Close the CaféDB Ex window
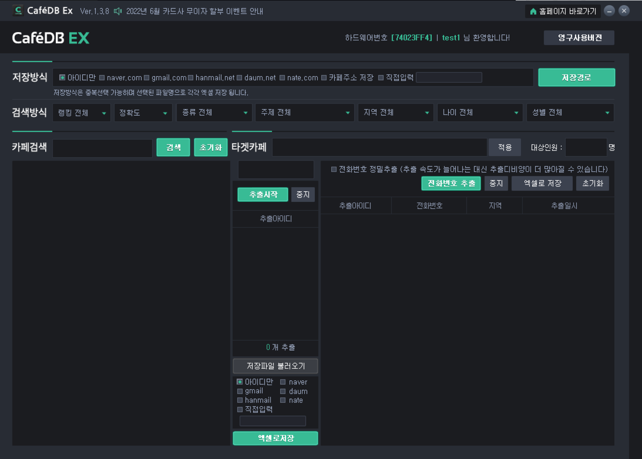Viewport: 642px width, 459px height. 624,11
